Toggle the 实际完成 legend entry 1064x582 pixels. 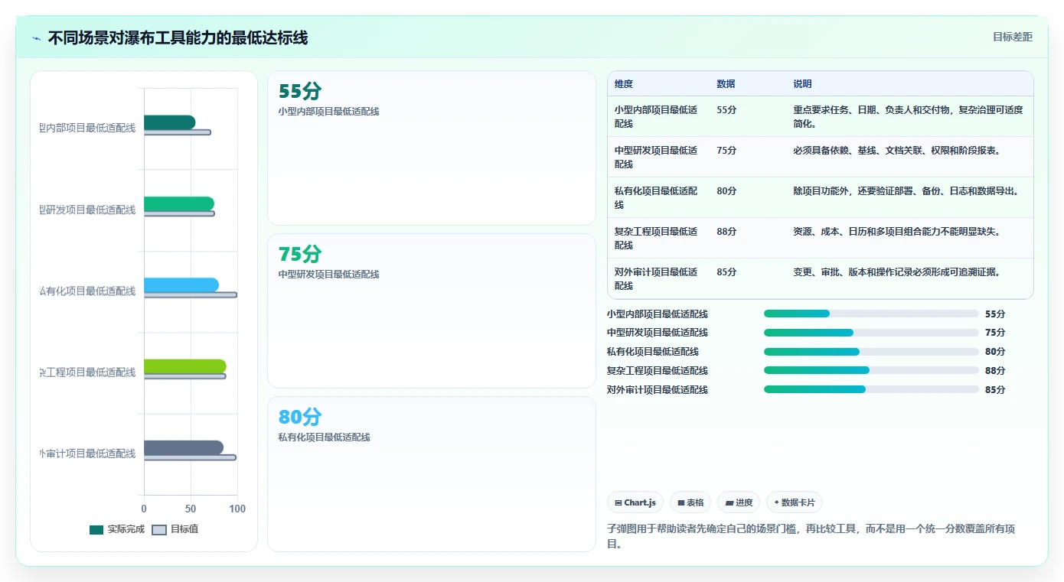point(117,529)
